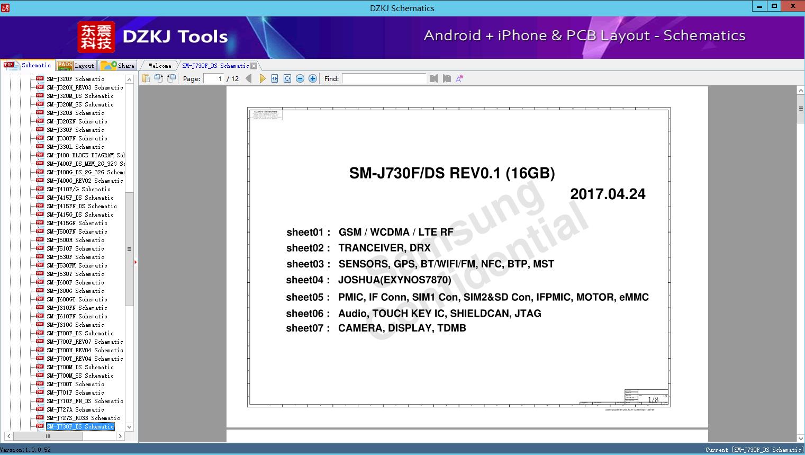Open SM-J610G Schematic
The height and width of the screenshot is (455, 805).
(x=75, y=325)
